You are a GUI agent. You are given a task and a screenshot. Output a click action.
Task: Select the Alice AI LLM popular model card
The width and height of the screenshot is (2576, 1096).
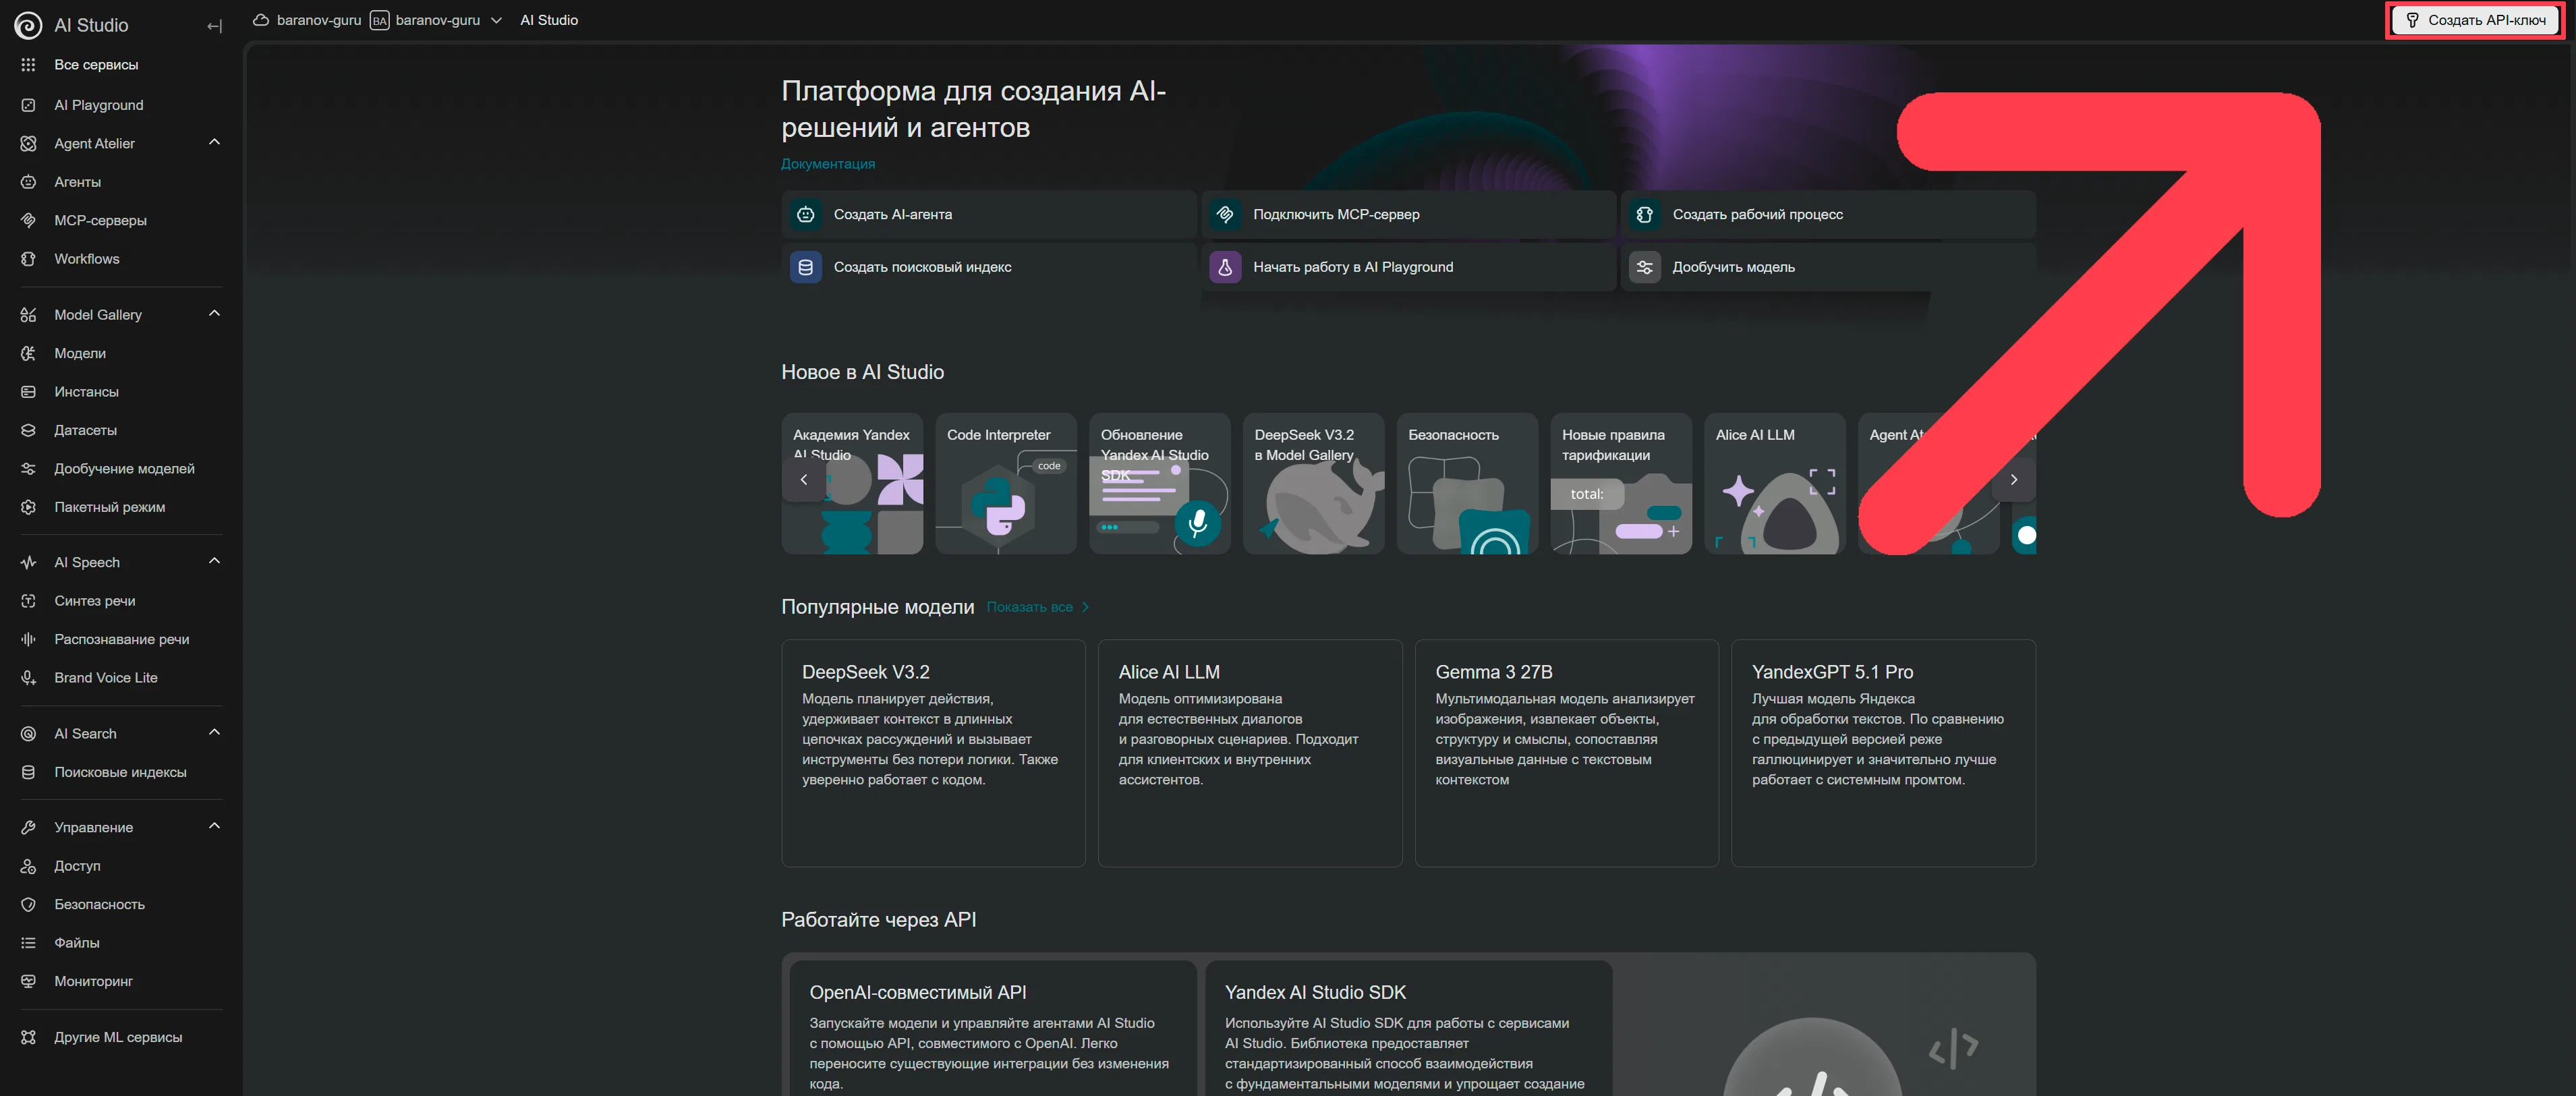(x=1250, y=753)
